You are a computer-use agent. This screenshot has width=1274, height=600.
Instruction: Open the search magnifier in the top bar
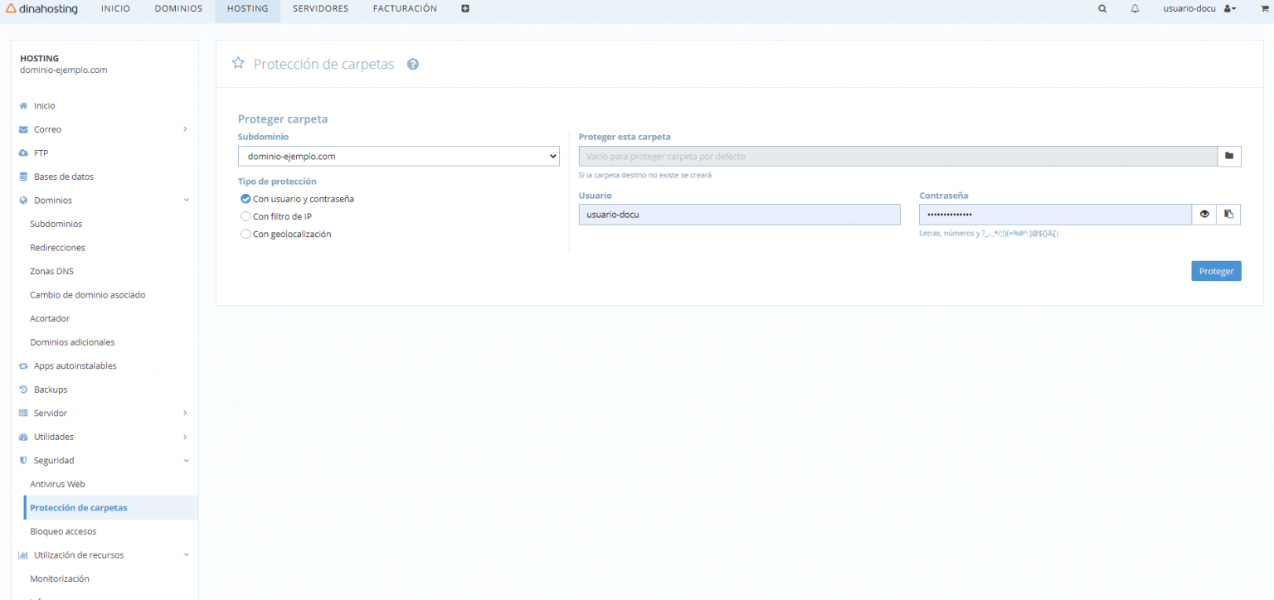pyautogui.click(x=1101, y=8)
